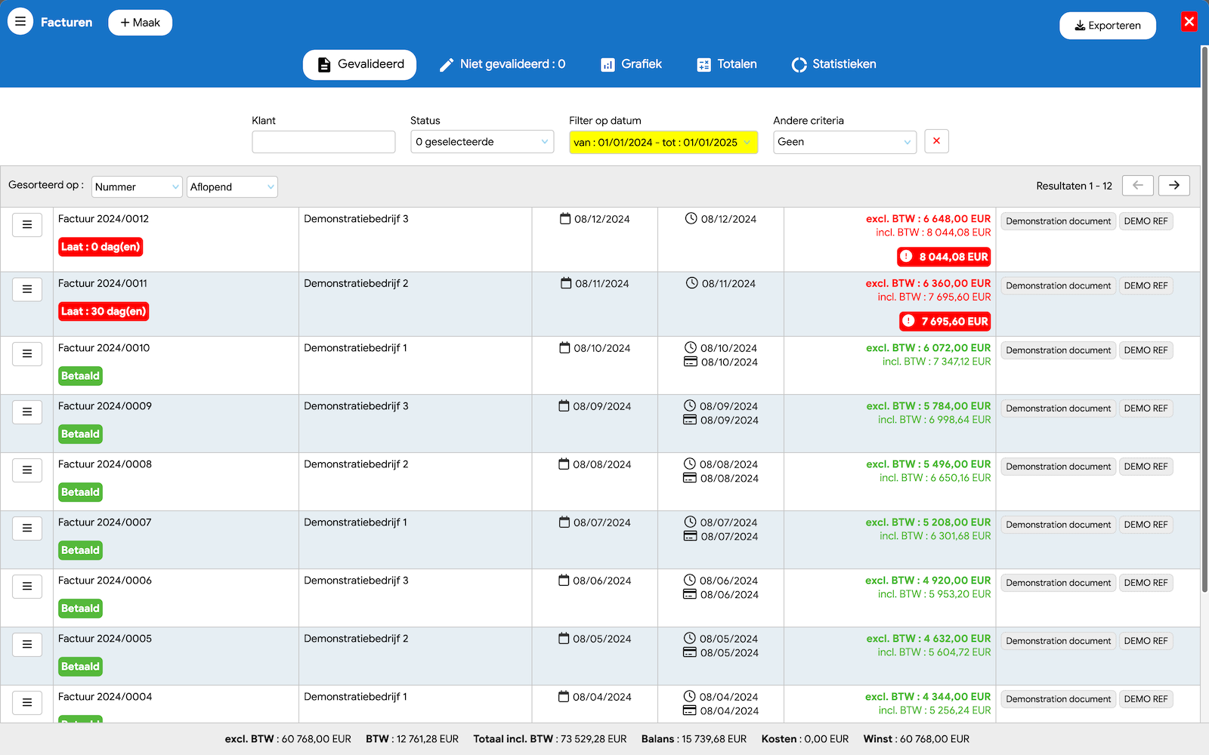Image resolution: width=1209 pixels, height=755 pixels.
Task: Open row menu for Factuur 2024/0009
Action: coord(27,411)
